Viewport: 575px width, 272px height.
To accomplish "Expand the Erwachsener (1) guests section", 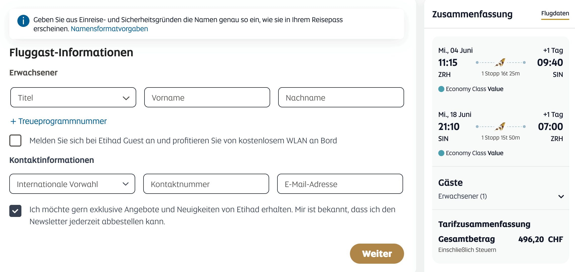I will point(561,196).
